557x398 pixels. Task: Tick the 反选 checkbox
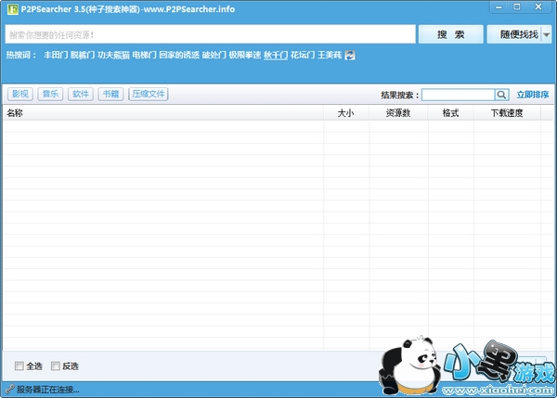pyautogui.click(x=56, y=366)
